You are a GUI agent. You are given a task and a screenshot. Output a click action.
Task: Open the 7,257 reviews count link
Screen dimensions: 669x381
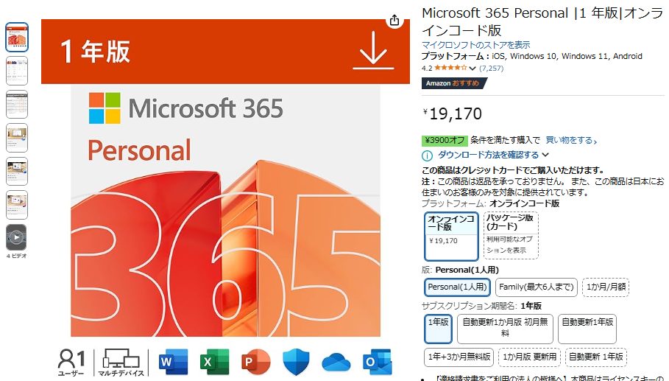tap(491, 69)
